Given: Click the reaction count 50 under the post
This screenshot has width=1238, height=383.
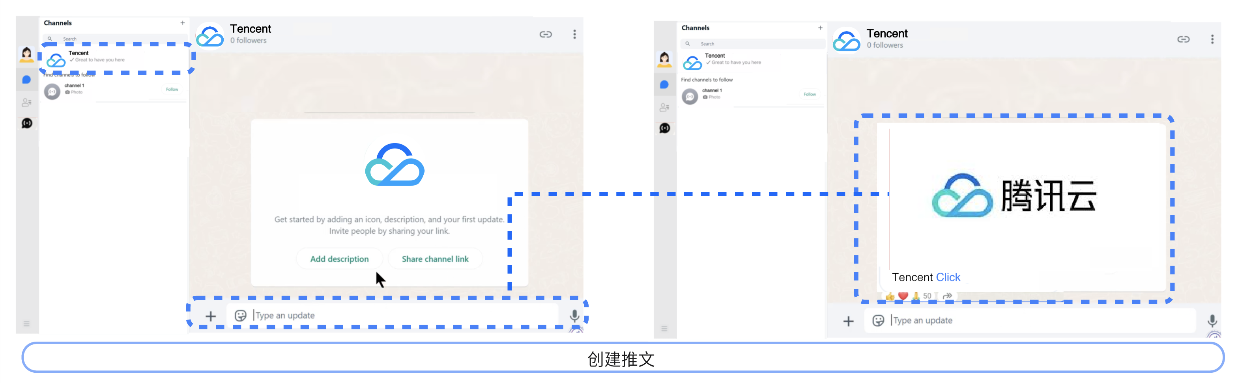Looking at the screenshot, I should tap(927, 296).
